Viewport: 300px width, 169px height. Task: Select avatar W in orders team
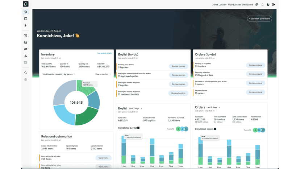[263, 130]
